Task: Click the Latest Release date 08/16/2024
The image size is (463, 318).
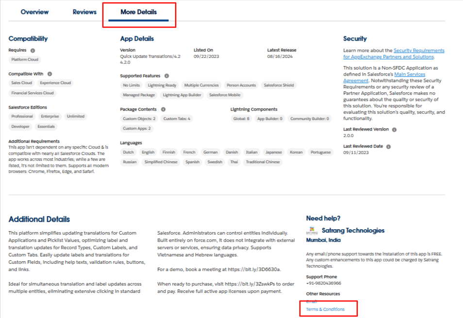Action: pyautogui.click(x=280, y=56)
